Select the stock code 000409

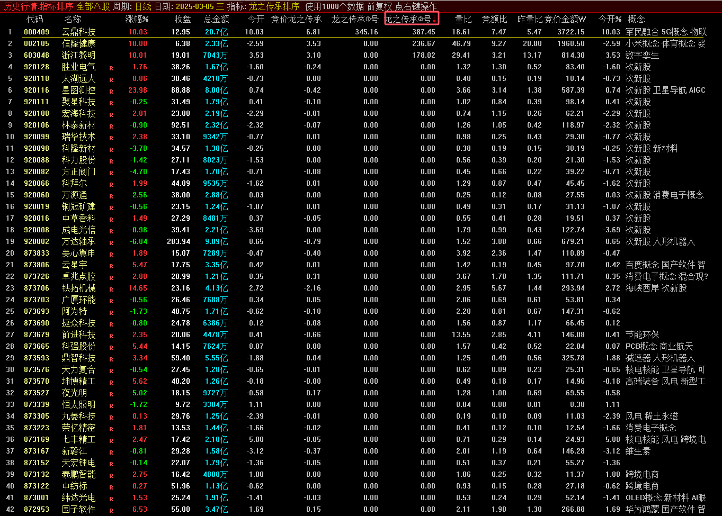pos(37,32)
